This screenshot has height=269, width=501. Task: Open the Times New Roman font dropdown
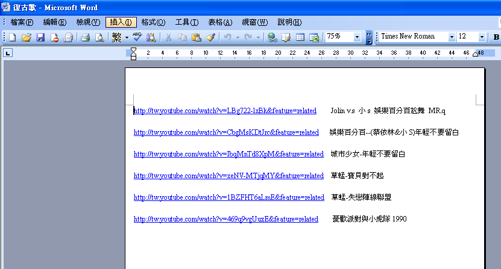(x=452, y=37)
